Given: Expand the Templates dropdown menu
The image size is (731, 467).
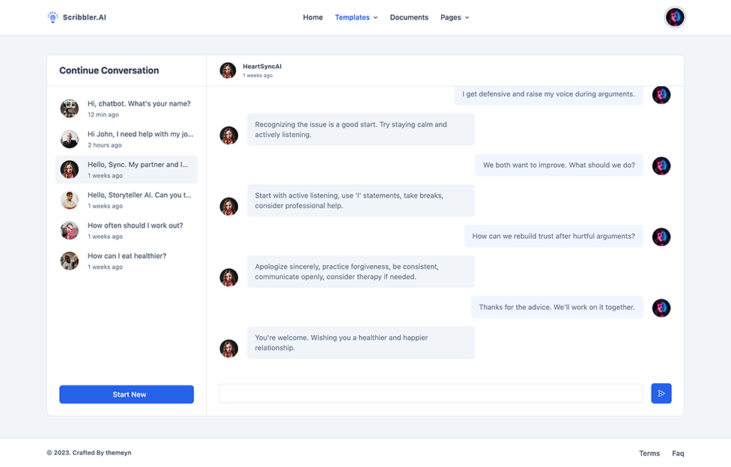Looking at the screenshot, I should click(357, 17).
